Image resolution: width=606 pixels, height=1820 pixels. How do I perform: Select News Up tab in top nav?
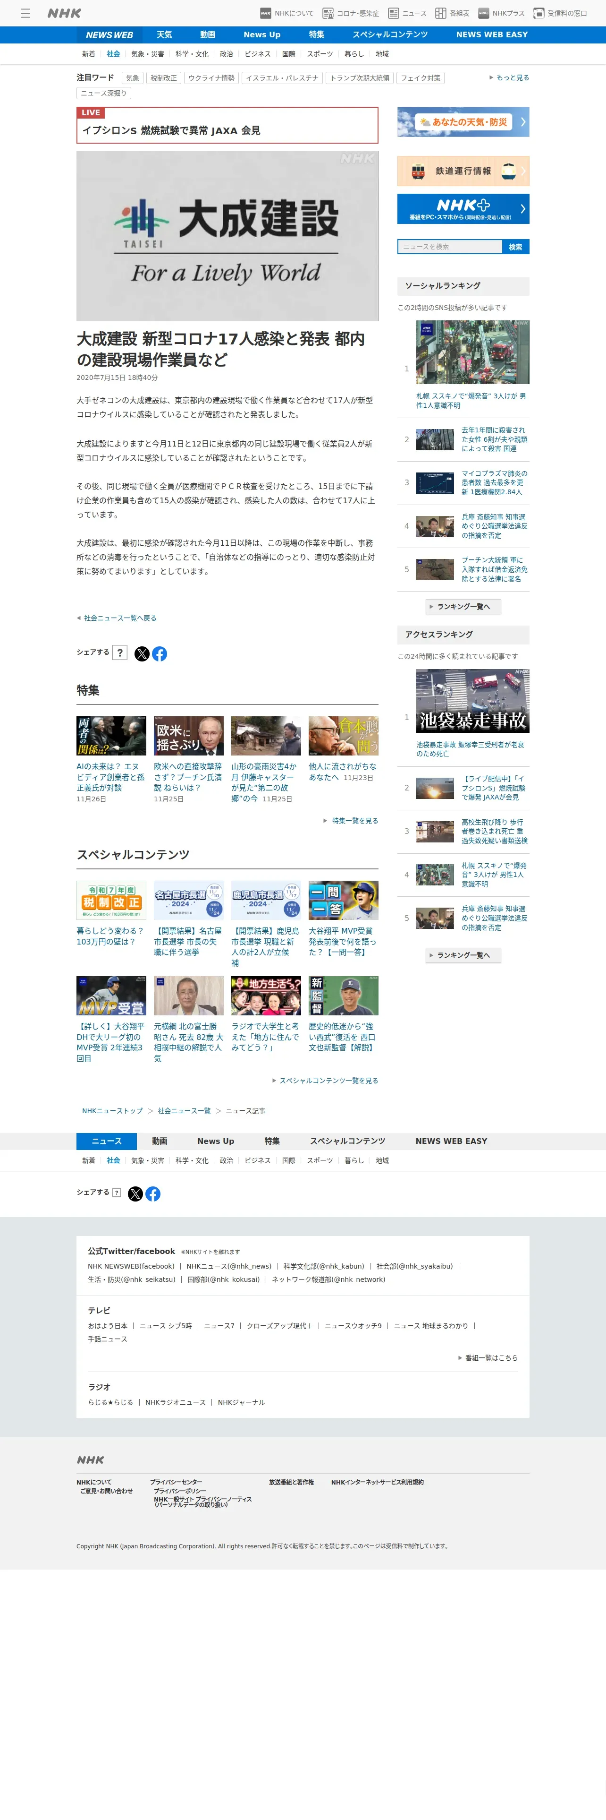click(262, 34)
